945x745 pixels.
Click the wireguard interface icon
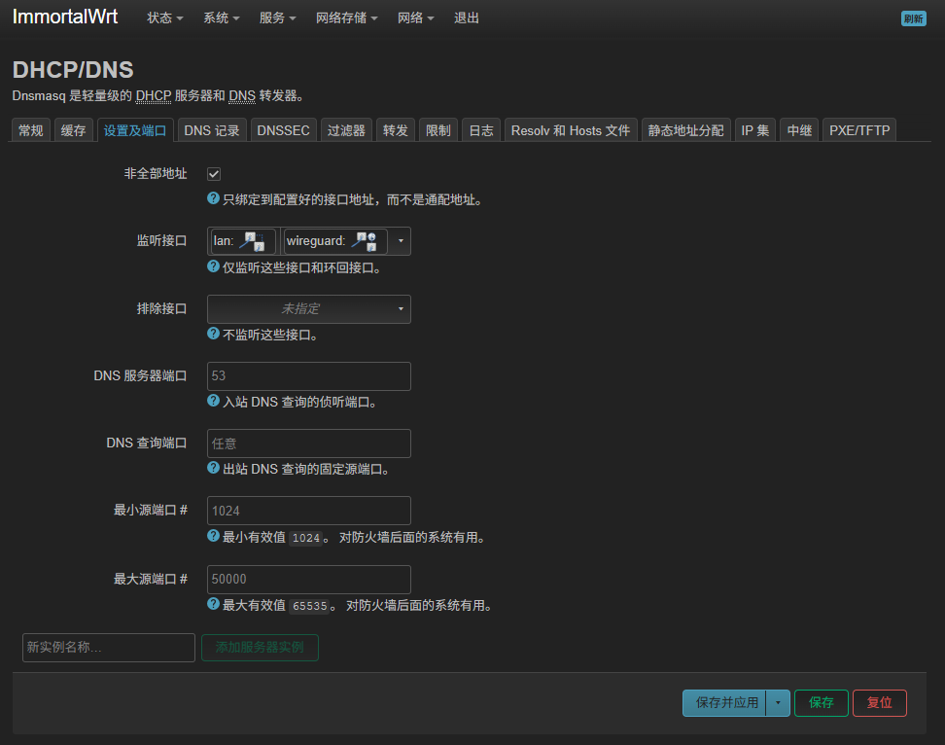pos(365,241)
